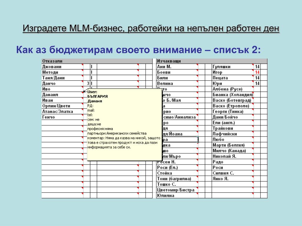Click cell 'Методи'

point(63,72)
